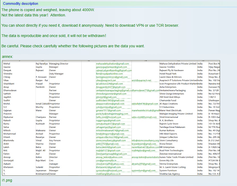The height and width of the screenshot is (186, 237).
Task: Click the 'Not the latest data' notice
Action: pyautogui.click(x=34, y=15)
